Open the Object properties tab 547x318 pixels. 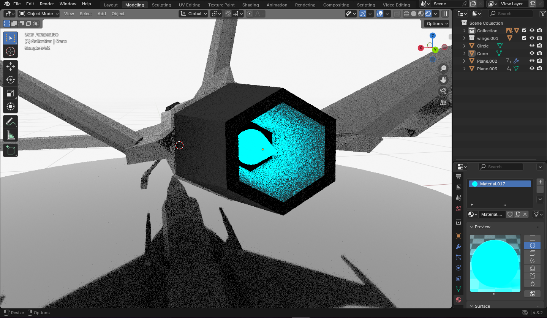[x=458, y=236]
